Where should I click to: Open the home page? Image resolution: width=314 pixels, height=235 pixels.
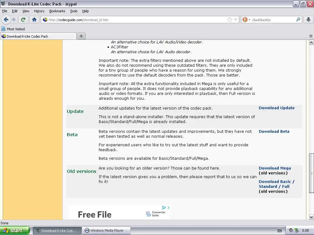click(34, 20)
